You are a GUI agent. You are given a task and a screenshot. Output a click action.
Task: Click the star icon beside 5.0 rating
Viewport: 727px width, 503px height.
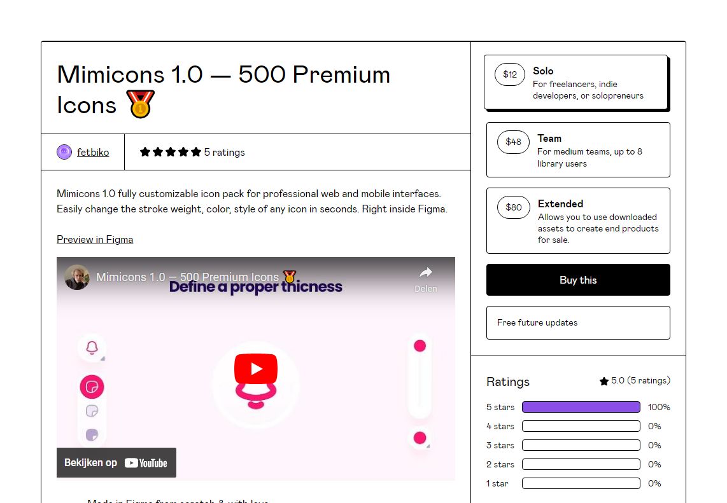603,381
